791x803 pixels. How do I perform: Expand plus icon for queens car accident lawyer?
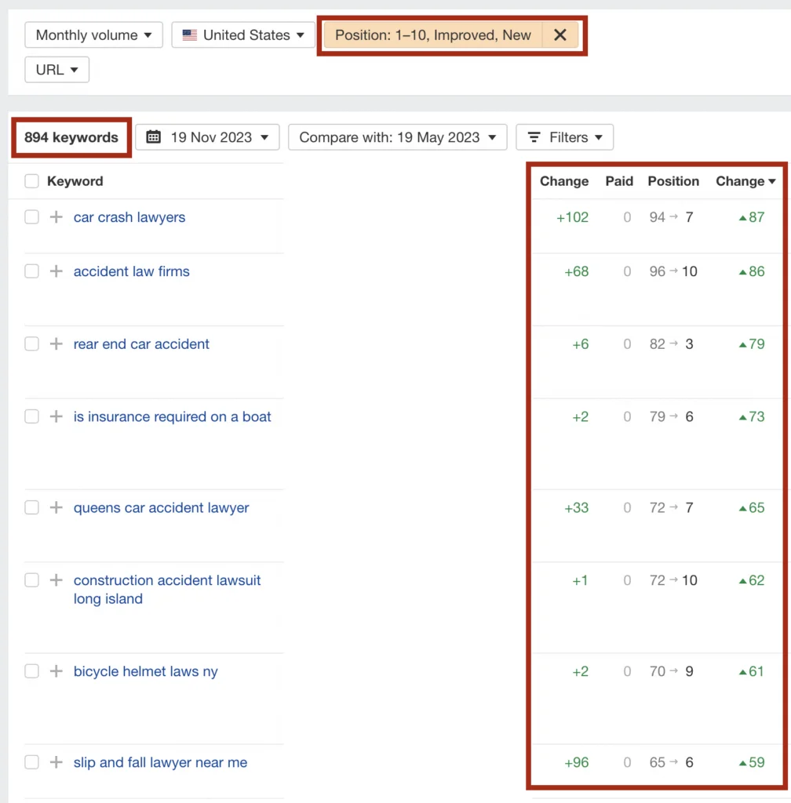click(x=56, y=508)
